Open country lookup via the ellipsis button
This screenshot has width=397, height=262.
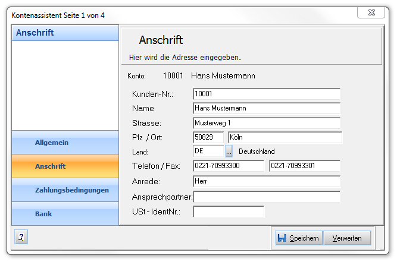click(x=229, y=151)
